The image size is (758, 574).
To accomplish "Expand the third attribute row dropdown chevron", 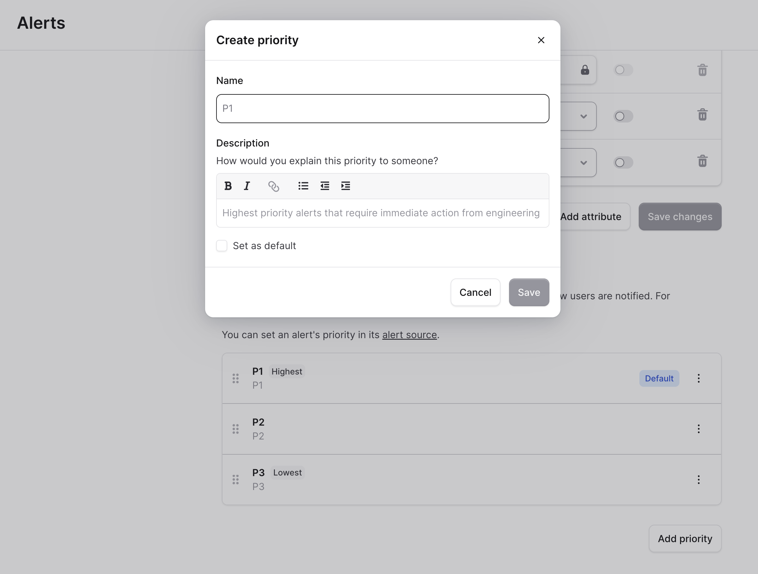I will click(583, 163).
